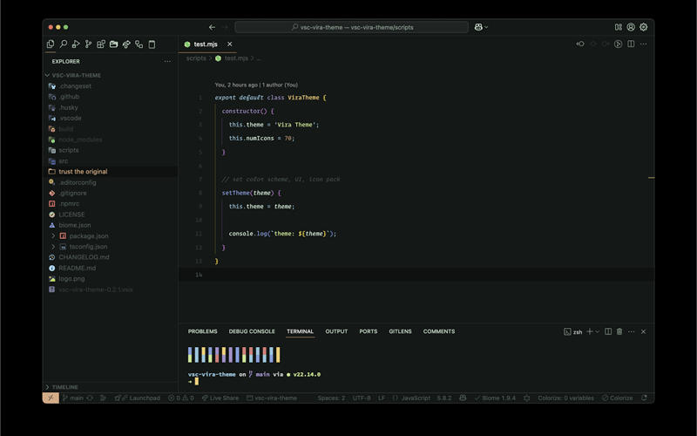Open the Source Control branch icon

pyautogui.click(x=88, y=44)
